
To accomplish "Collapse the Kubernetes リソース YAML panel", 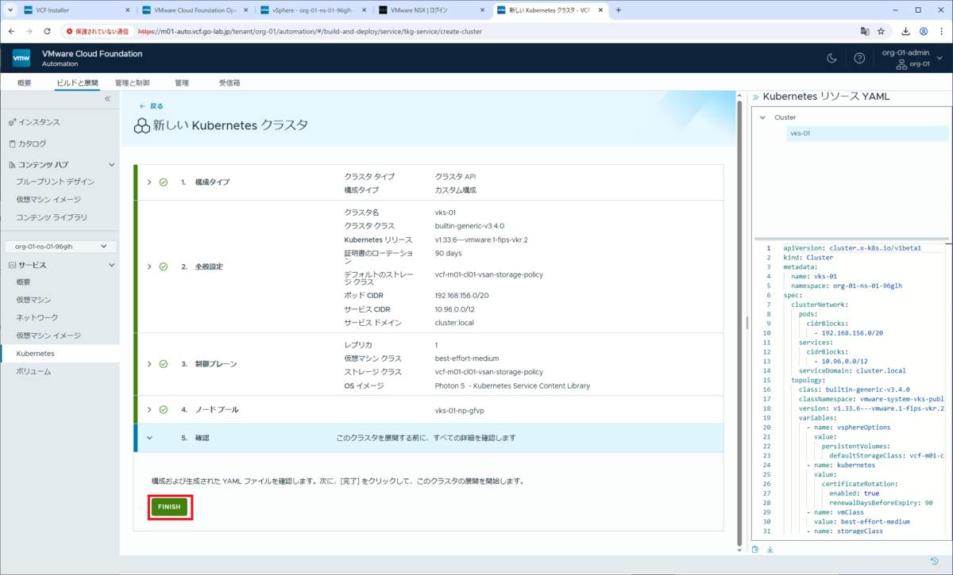I will [756, 96].
